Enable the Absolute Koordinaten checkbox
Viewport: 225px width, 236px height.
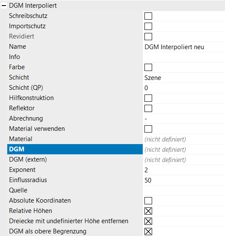pyautogui.click(x=148, y=201)
